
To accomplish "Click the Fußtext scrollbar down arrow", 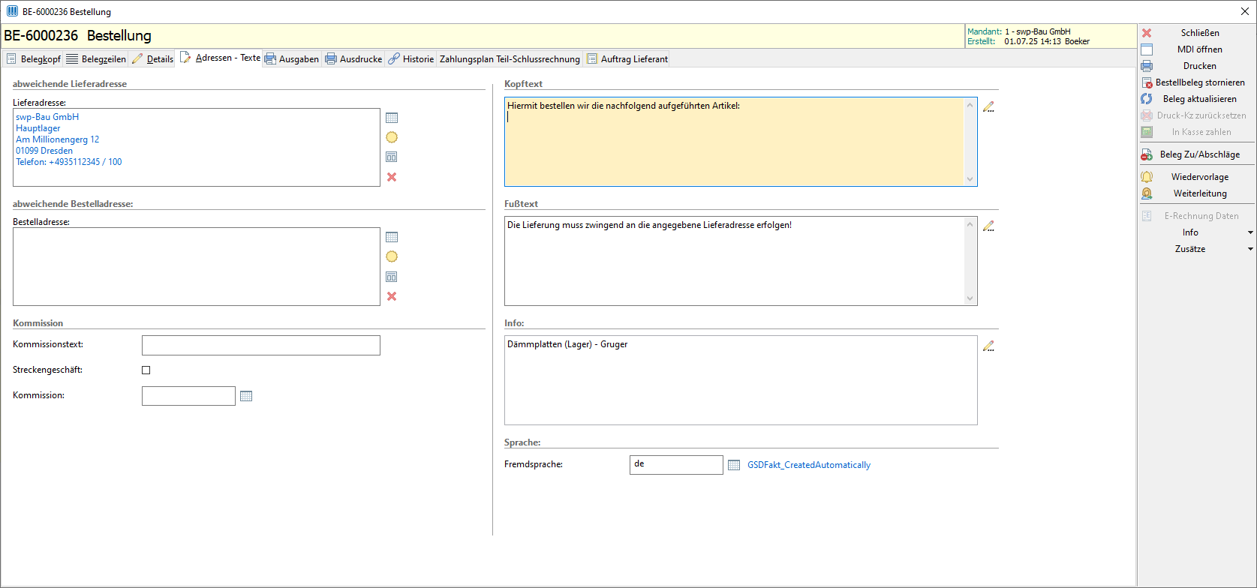I will pos(970,298).
